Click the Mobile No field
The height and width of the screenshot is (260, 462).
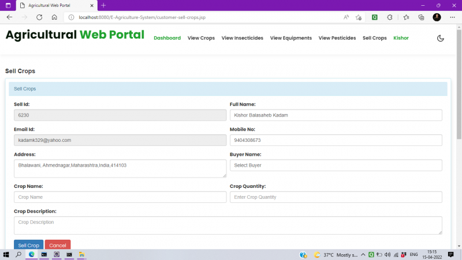(x=336, y=140)
